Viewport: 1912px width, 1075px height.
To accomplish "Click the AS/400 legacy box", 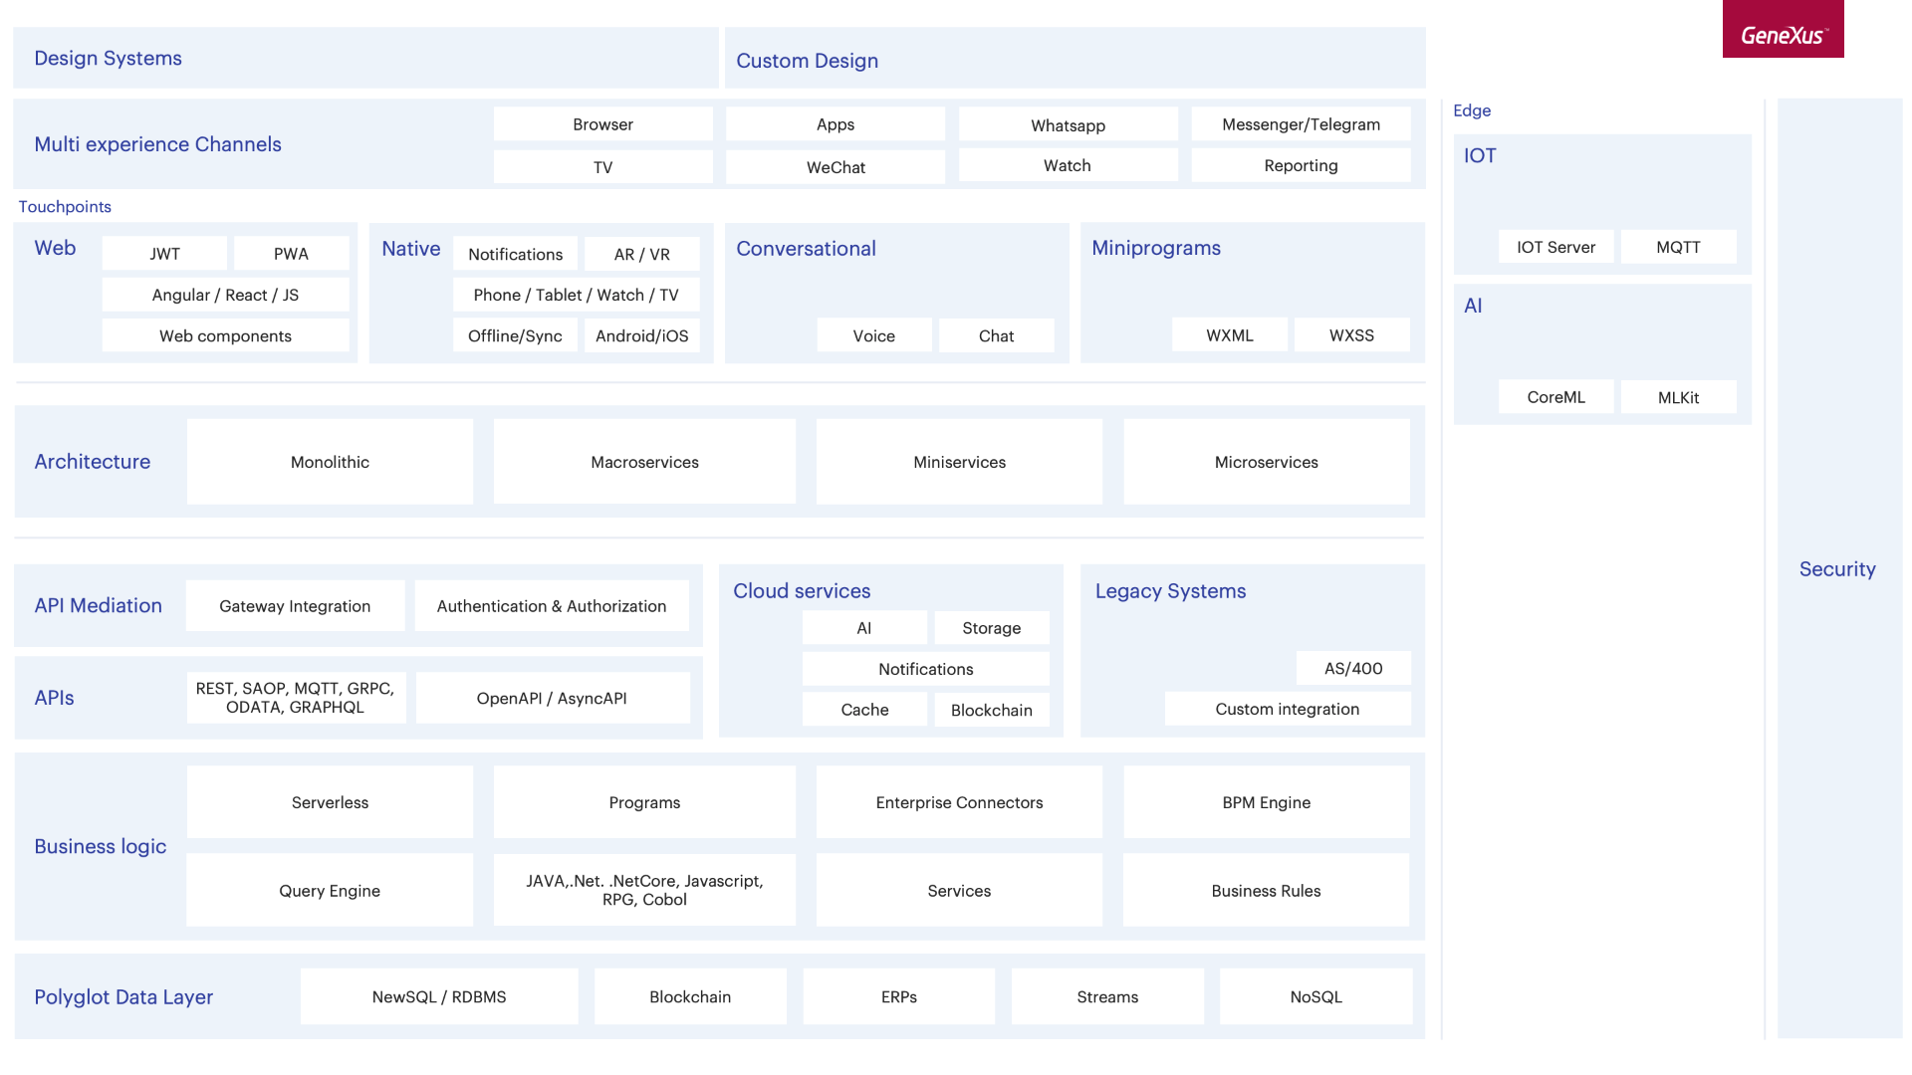I will click(1352, 668).
